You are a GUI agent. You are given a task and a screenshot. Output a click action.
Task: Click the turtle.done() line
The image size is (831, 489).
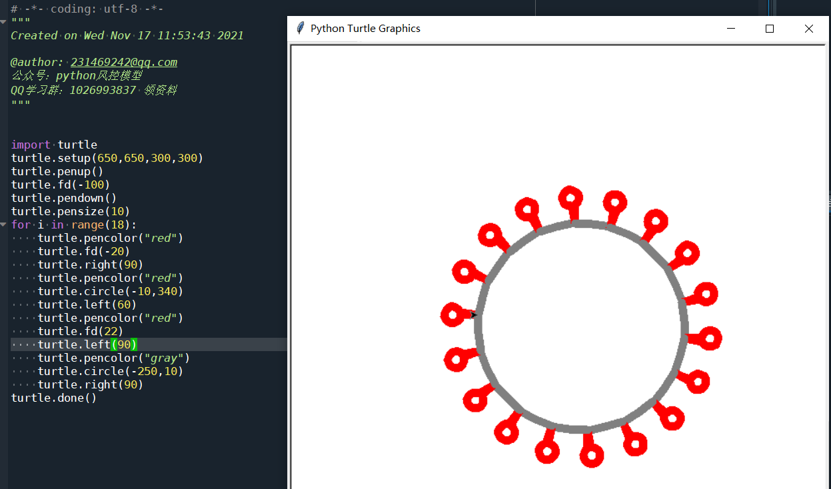click(53, 398)
